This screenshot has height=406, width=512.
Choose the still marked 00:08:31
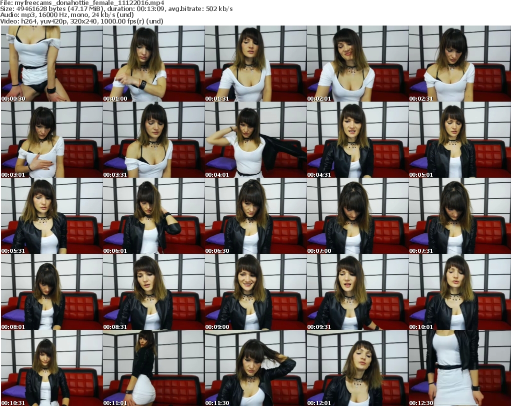click(154, 292)
